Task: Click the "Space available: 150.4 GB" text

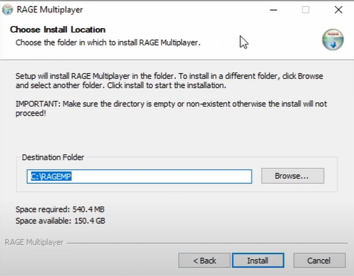Action: click(x=60, y=221)
